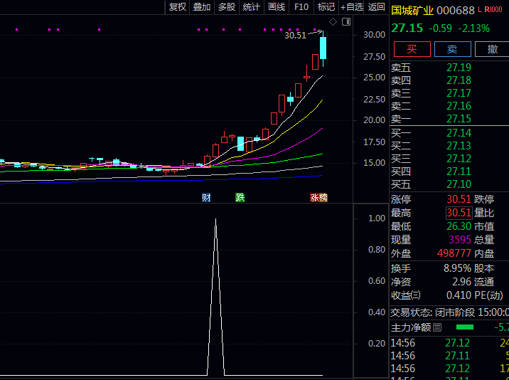
Task: Click the 返回 back button
Action: (x=376, y=7)
